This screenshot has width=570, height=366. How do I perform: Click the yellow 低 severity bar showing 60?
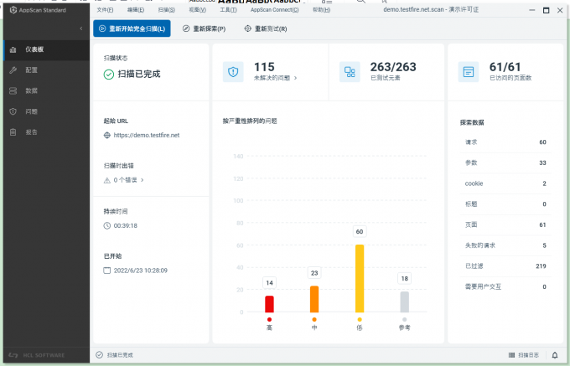click(x=360, y=278)
